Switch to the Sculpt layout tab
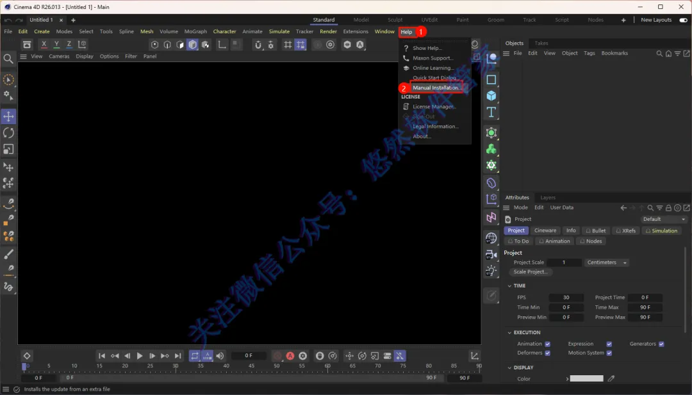 tap(395, 20)
